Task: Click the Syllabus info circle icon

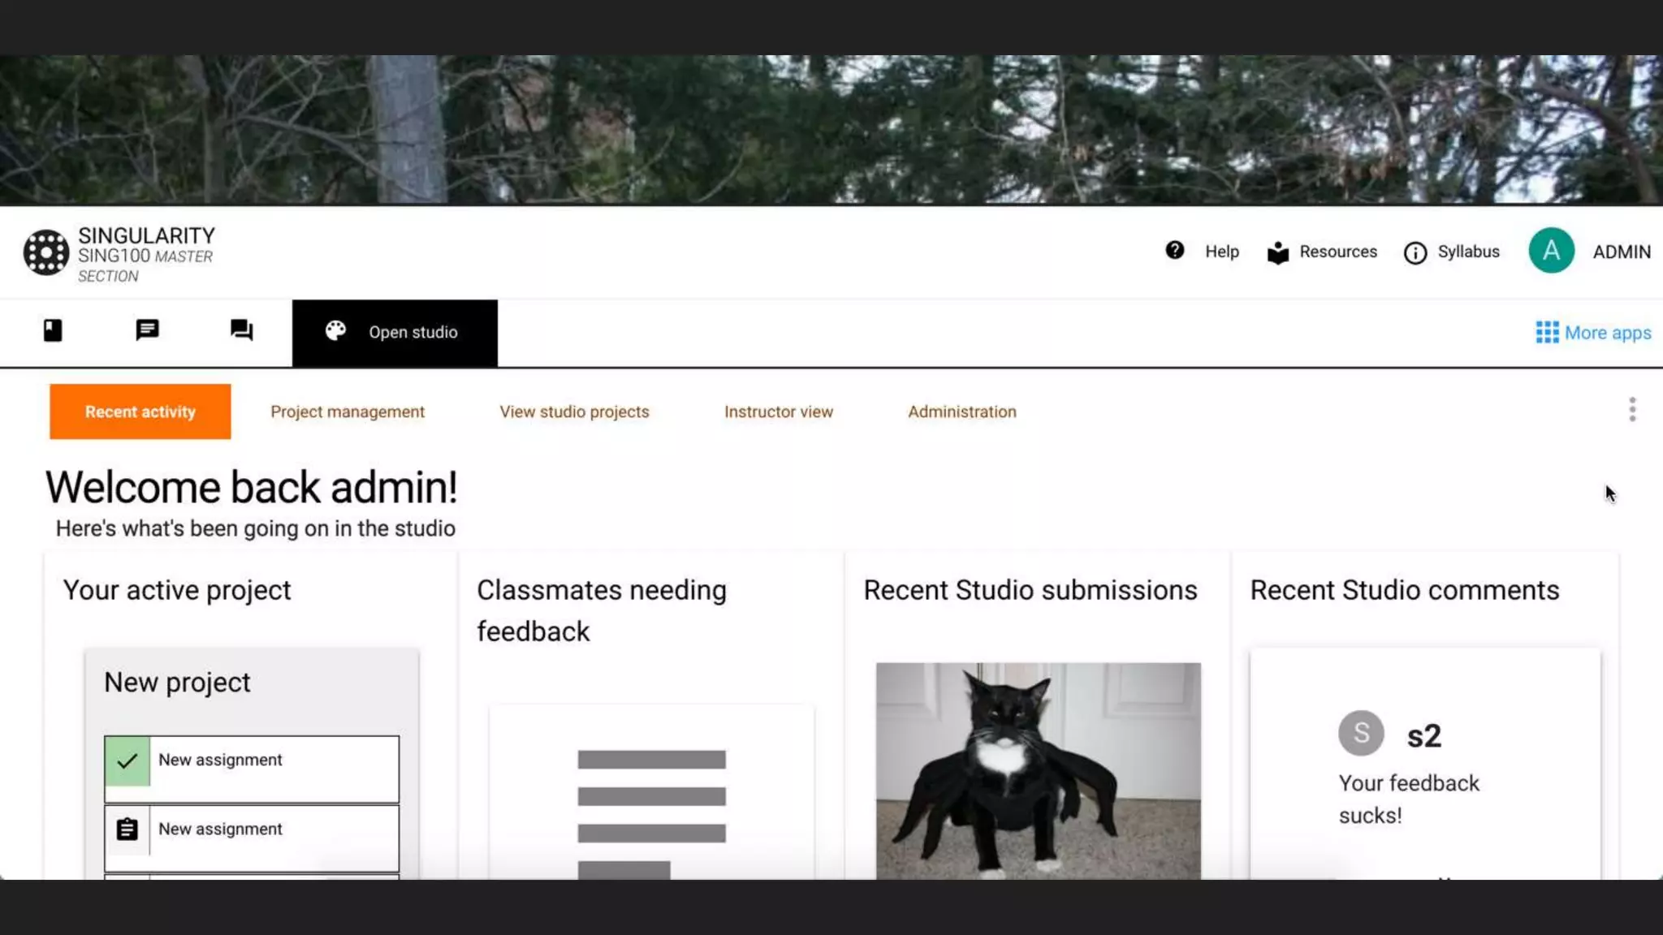Action: pos(1415,253)
